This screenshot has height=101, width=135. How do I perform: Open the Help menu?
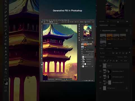[68, 20]
